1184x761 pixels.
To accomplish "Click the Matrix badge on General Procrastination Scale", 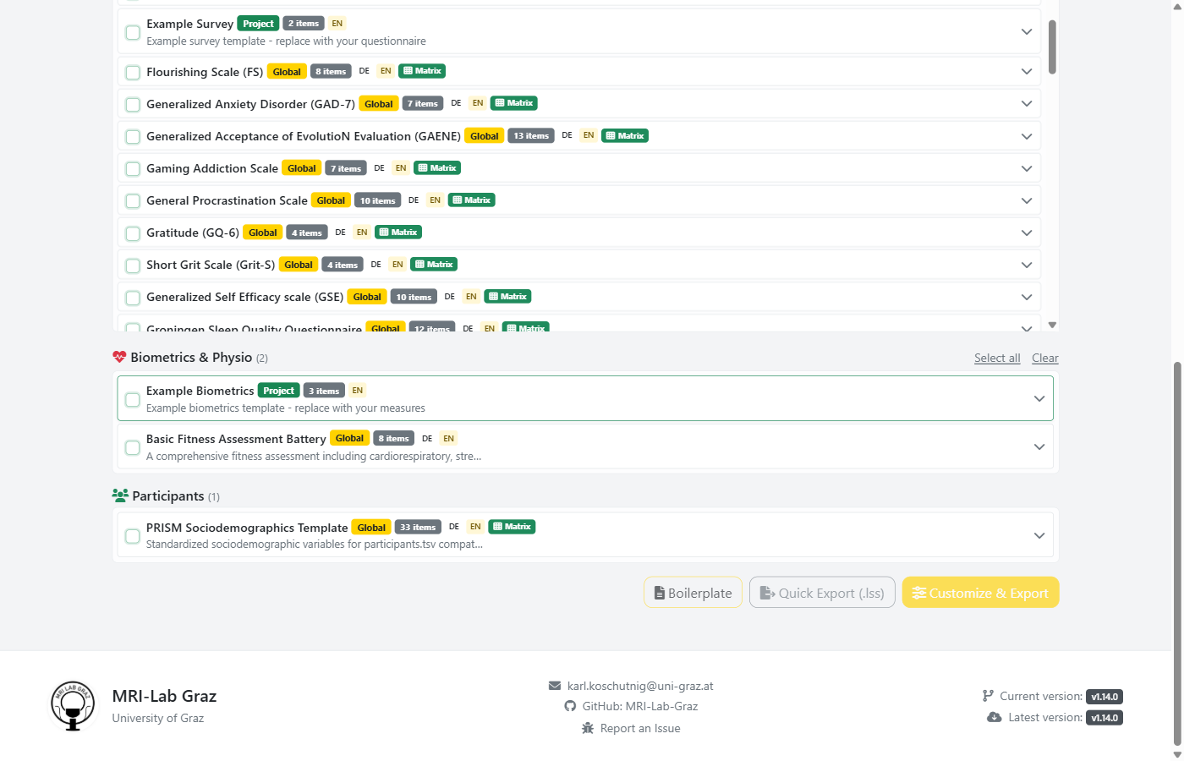I will [472, 200].
